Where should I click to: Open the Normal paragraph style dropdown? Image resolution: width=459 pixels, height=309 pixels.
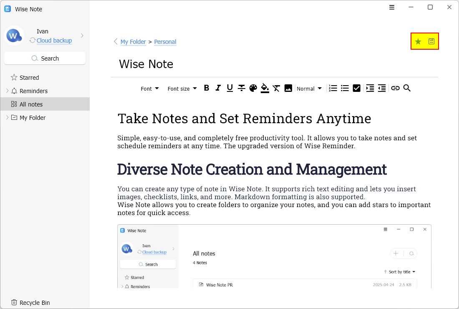pos(309,89)
